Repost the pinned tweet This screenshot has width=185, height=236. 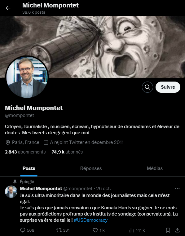click(63, 230)
